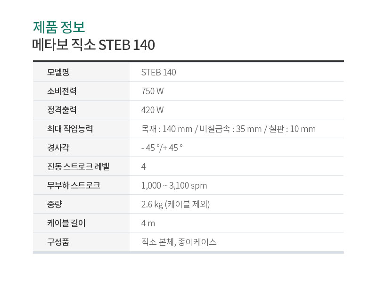Select the 진동 스트로크 레벨 label
377x289 pixels.
78,166
